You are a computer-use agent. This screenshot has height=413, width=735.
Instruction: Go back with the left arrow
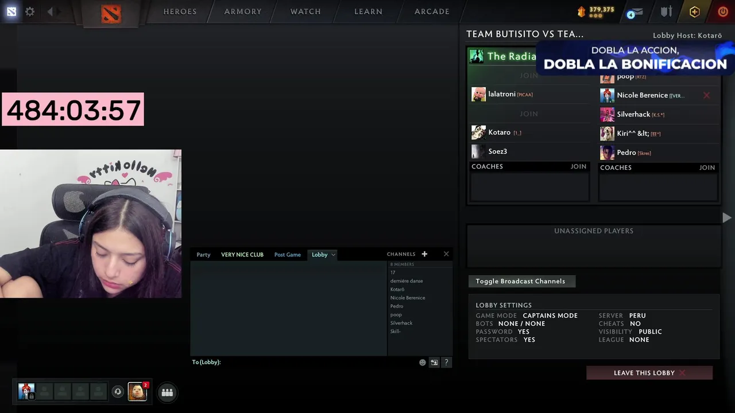(50, 11)
